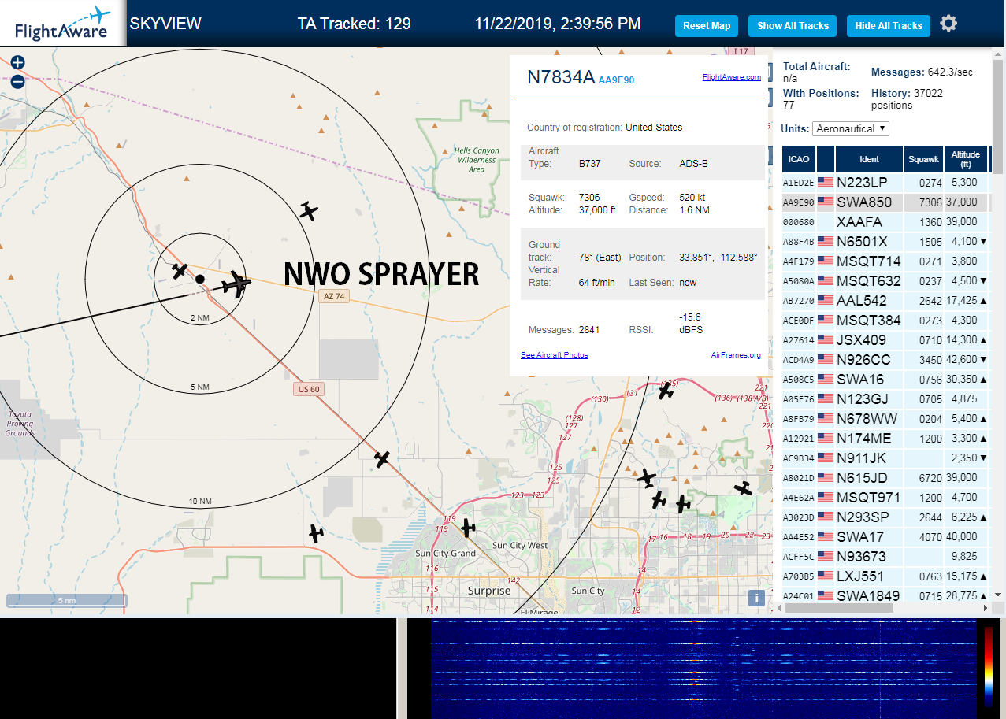Sort table by Ident column

coord(869,159)
